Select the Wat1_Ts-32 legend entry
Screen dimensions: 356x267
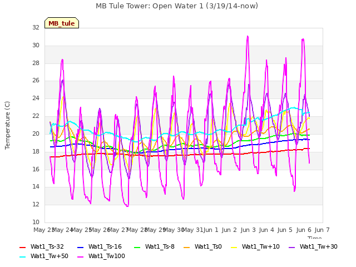coord(42,246)
